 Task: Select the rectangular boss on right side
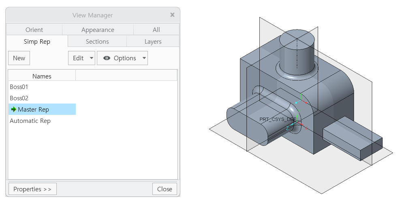click(353, 138)
